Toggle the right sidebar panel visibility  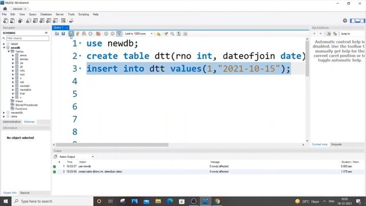(x=363, y=21)
